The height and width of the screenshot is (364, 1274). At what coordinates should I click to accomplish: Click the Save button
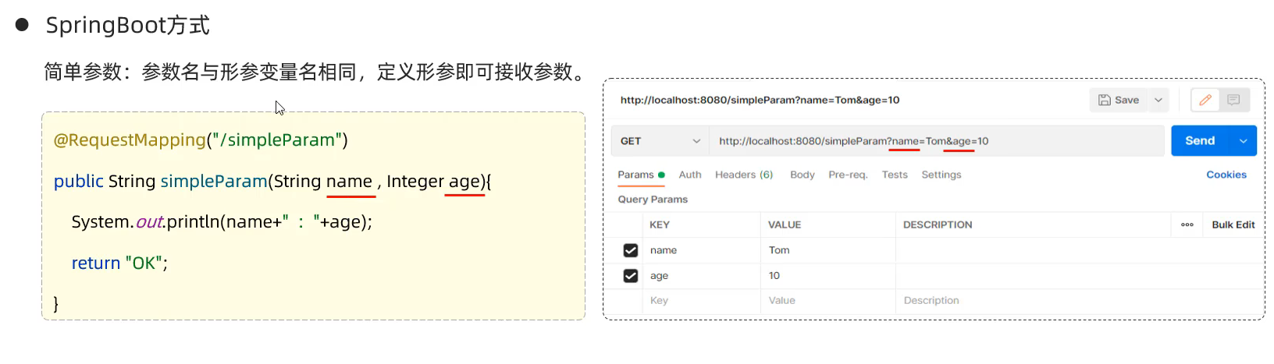tap(1119, 100)
